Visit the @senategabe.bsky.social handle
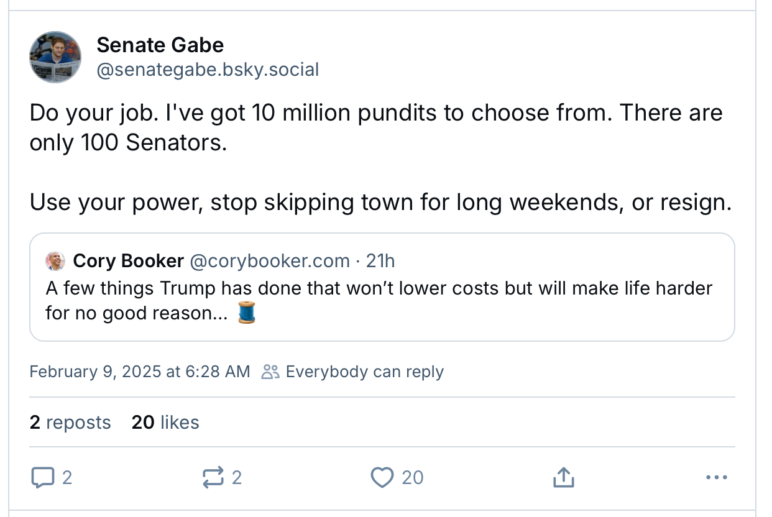 [208, 70]
